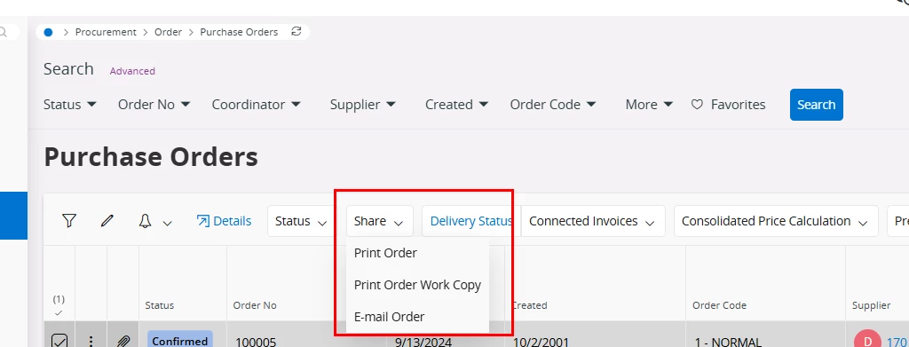Sort by Status column header
This screenshot has height=347, width=909.
click(160, 305)
